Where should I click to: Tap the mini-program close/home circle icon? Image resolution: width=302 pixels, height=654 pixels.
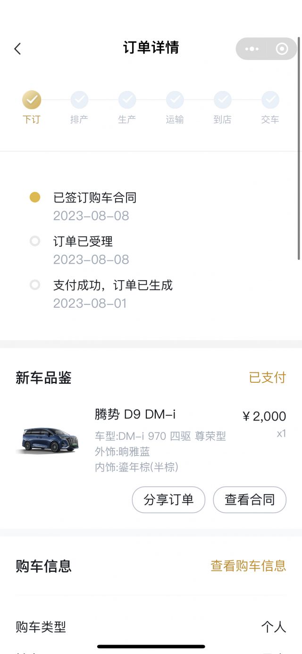(282, 49)
